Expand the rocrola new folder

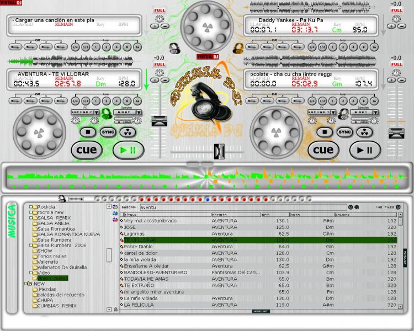(x=30, y=212)
